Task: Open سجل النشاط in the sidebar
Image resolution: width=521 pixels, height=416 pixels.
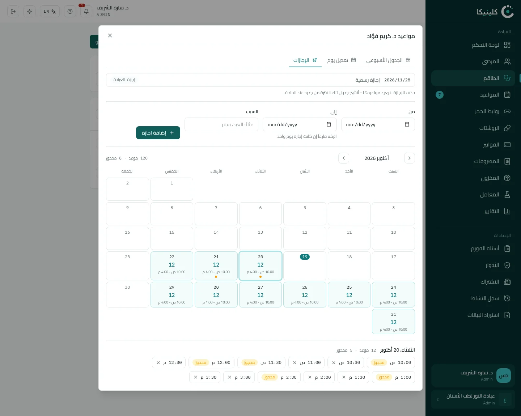Action: [473, 298]
